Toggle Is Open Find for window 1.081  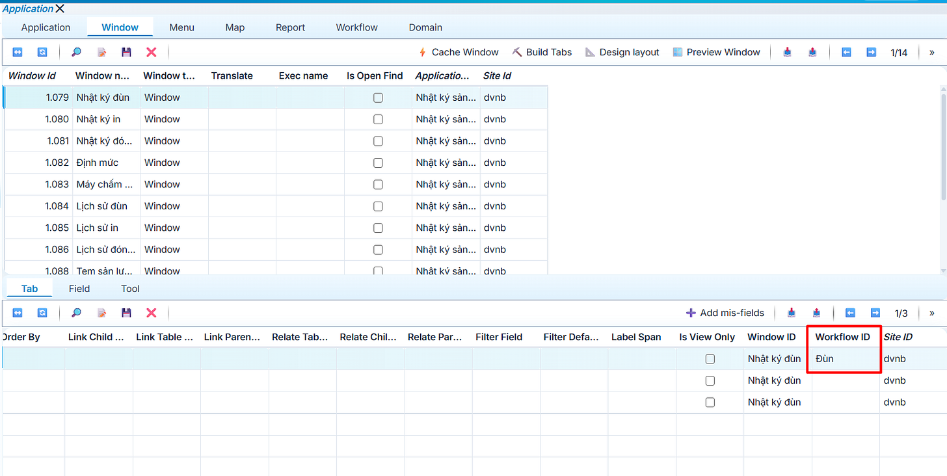click(x=378, y=141)
